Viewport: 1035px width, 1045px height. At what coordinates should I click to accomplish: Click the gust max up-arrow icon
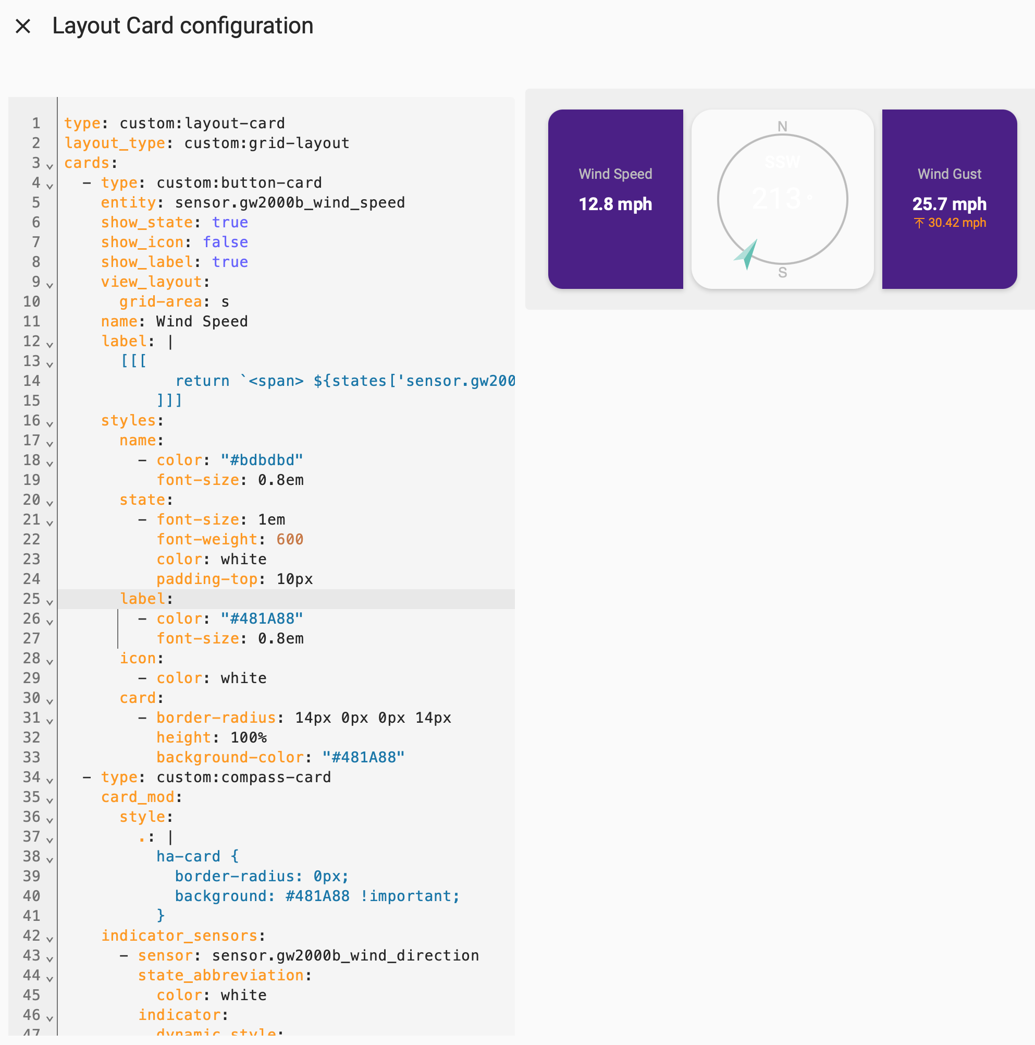pyautogui.click(x=919, y=223)
